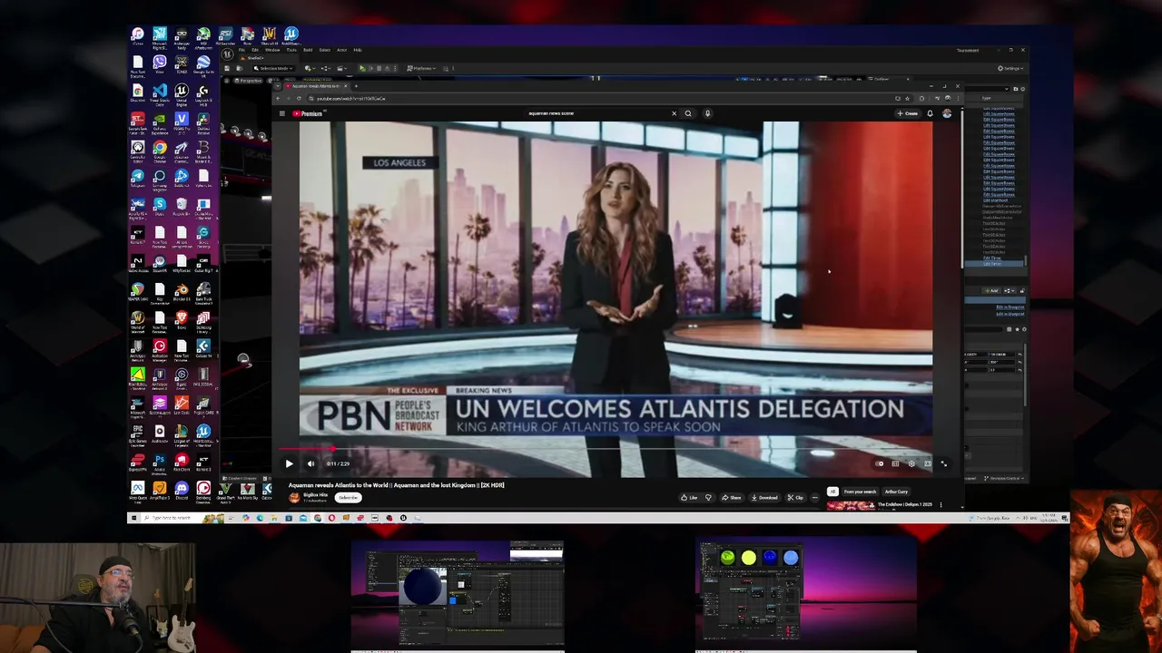Open Unreal Editor Window menu
This screenshot has height=653, width=1162.
[x=272, y=50]
